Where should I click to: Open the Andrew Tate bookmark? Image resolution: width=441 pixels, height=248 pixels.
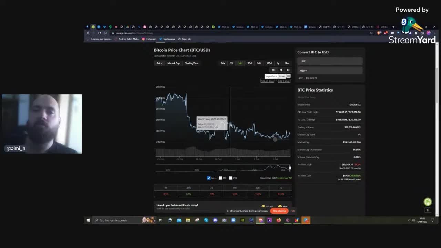126,39
